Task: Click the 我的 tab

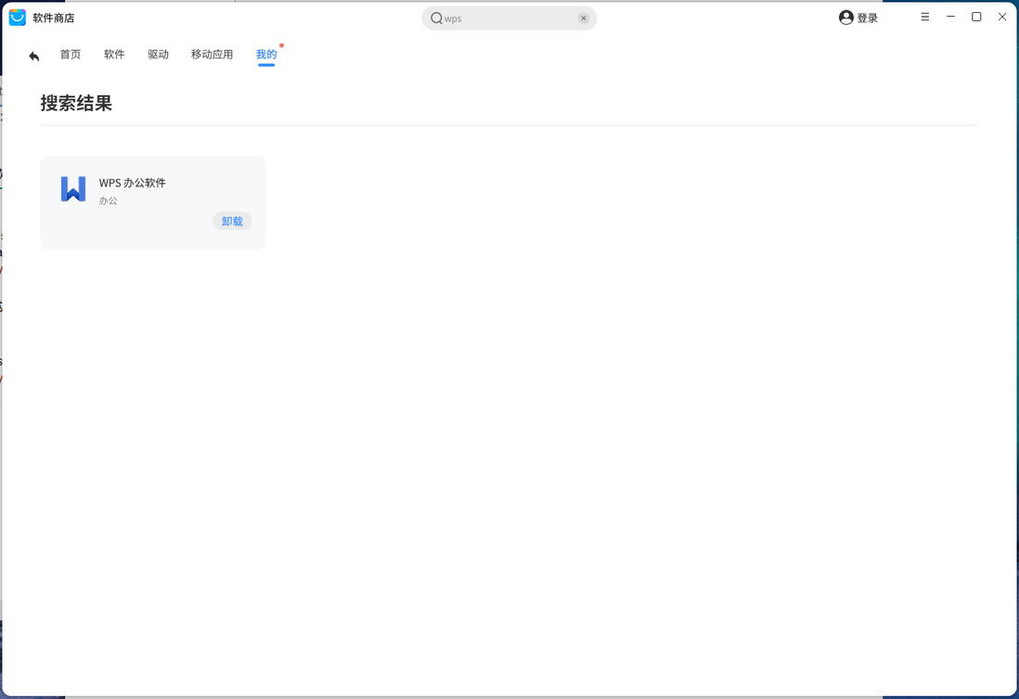Action: pos(266,55)
